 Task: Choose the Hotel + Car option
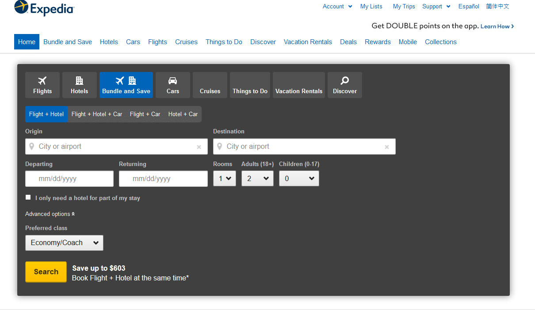(x=183, y=114)
